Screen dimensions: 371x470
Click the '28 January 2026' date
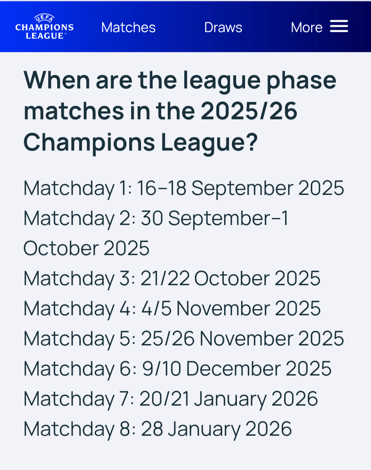216,429
